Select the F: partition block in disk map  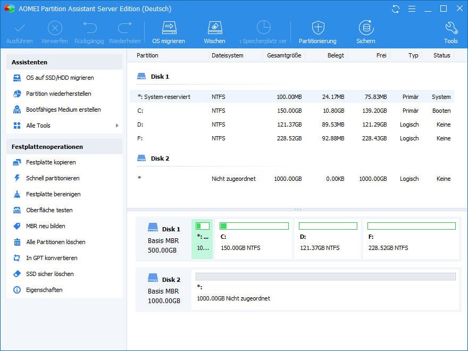coord(411,239)
